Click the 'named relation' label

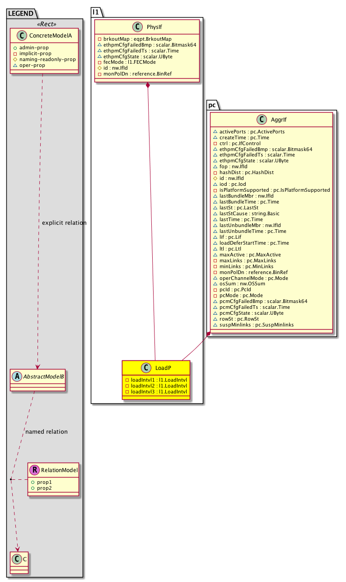pos(47,431)
